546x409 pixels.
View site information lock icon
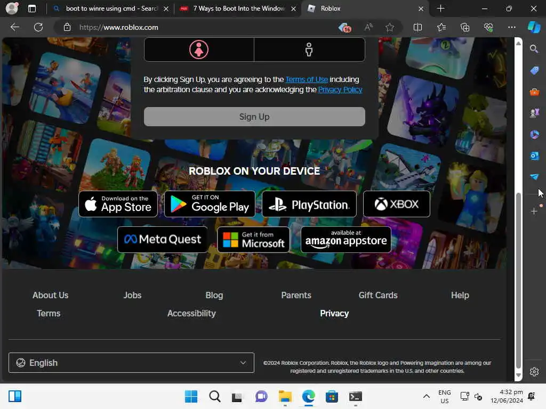67,27
